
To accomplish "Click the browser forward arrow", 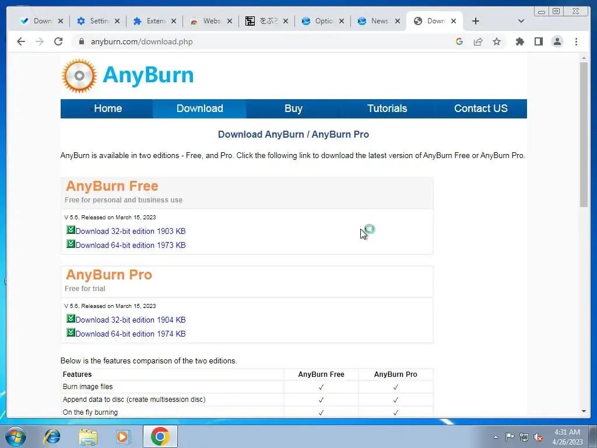I will 40,41.
